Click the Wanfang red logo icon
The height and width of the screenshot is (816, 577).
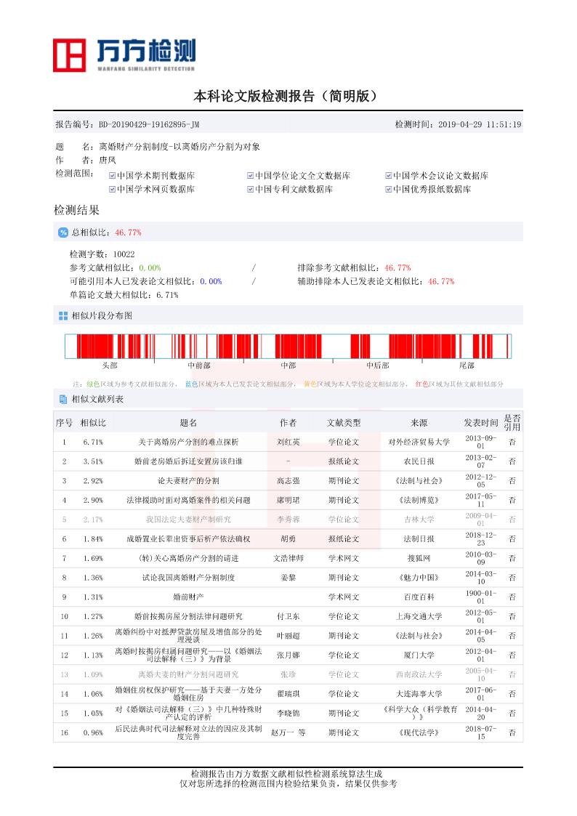(69, 55)
